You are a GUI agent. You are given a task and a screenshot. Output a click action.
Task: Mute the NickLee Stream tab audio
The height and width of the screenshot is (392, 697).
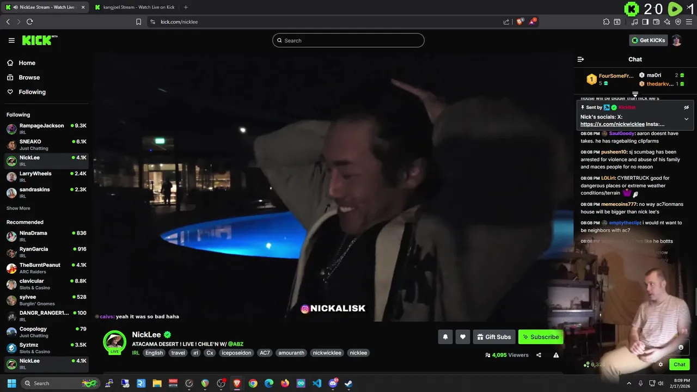pyautogui.click(x=15, y=7)
